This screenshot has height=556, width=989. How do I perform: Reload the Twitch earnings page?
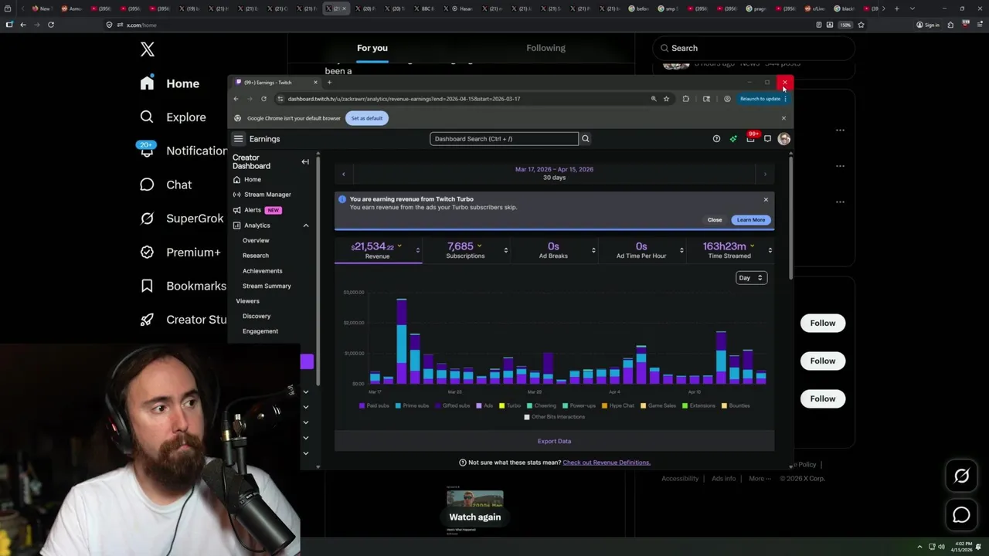point(263,99)
